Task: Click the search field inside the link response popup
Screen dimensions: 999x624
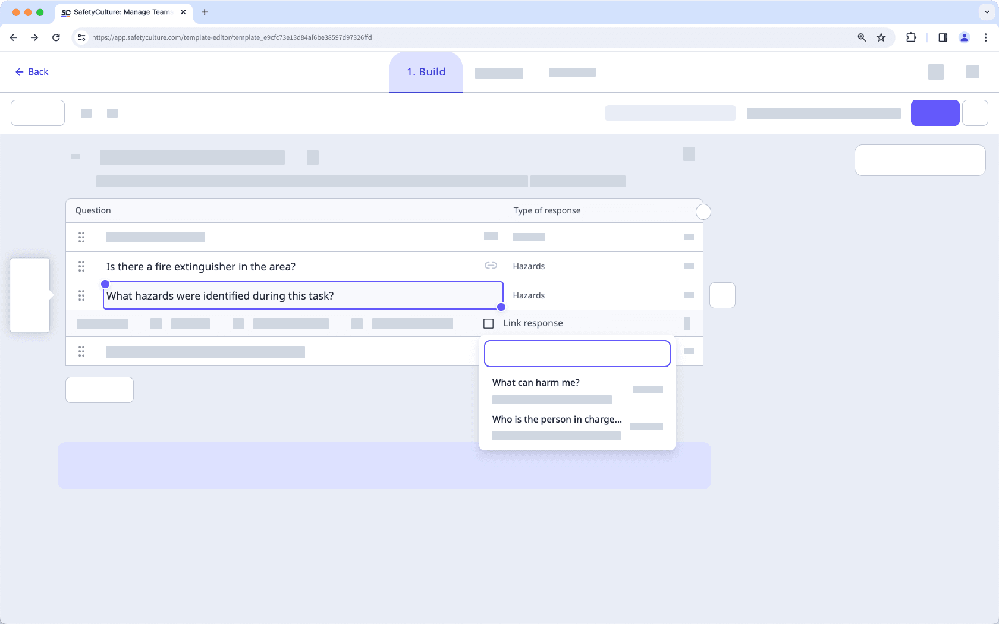Action: tap(576, 353)
